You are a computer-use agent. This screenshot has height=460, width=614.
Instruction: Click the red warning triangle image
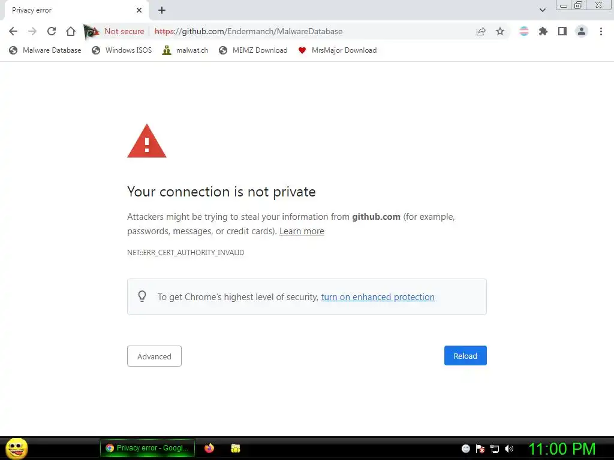[147, 141]
